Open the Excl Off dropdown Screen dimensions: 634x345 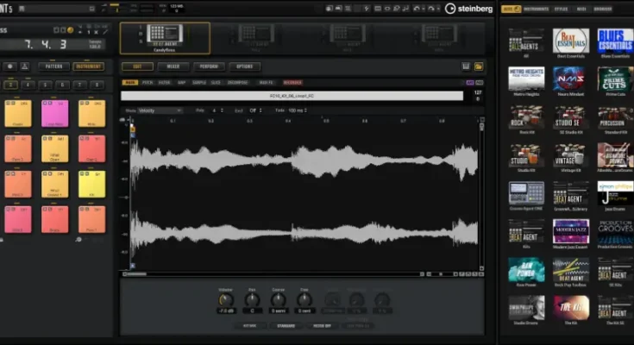coord(255,110)
